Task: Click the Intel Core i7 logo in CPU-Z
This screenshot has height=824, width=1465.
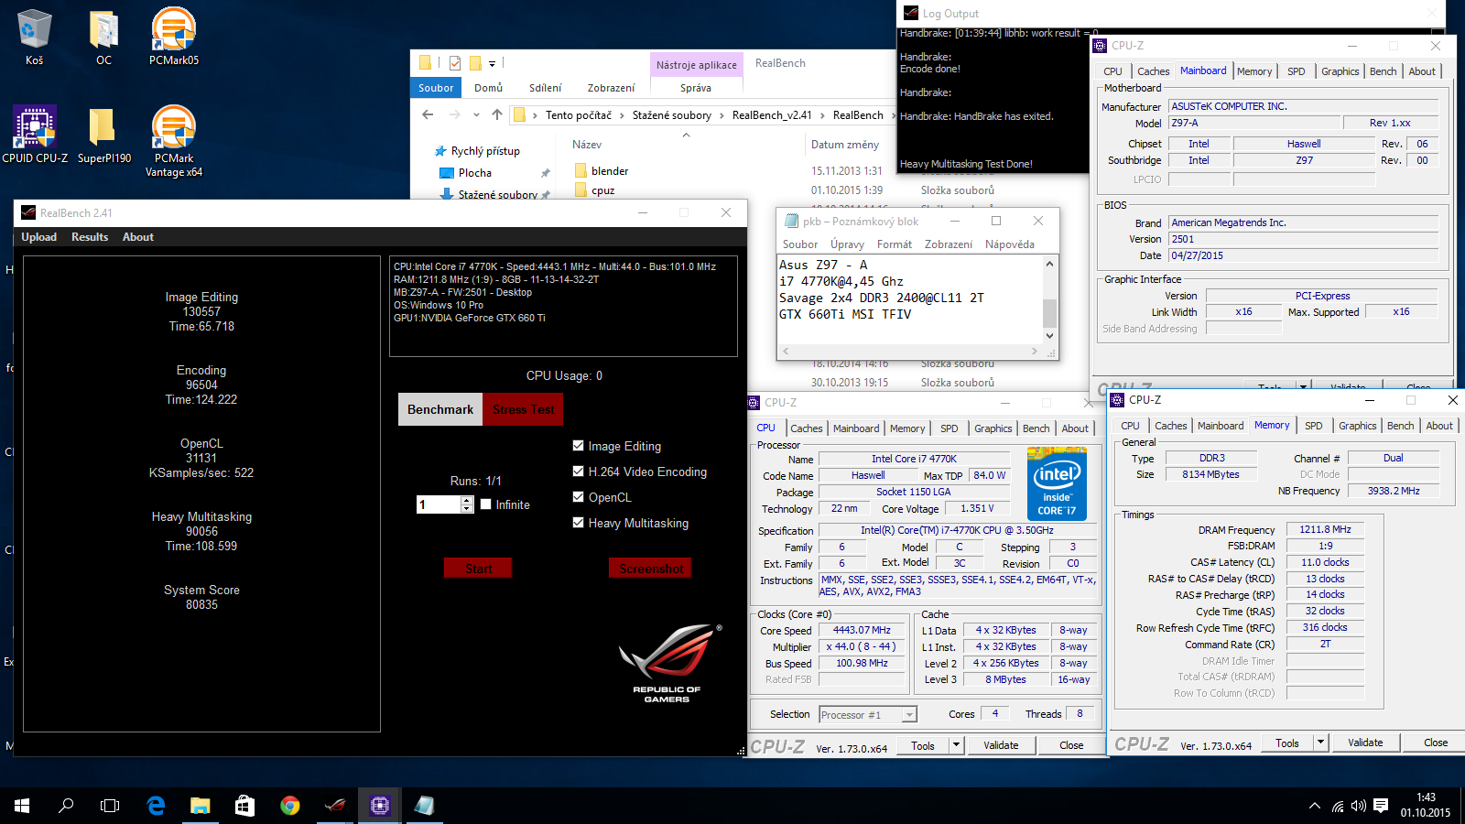Action: tap(1057, 483)
